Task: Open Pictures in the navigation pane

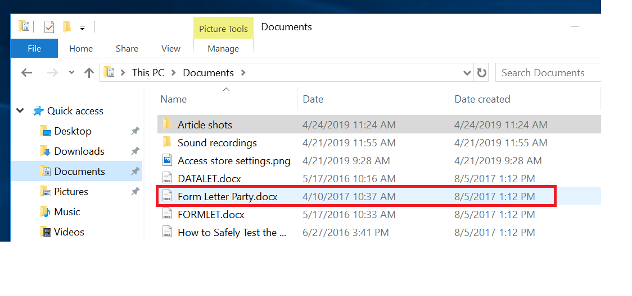Action: [71, 192]
